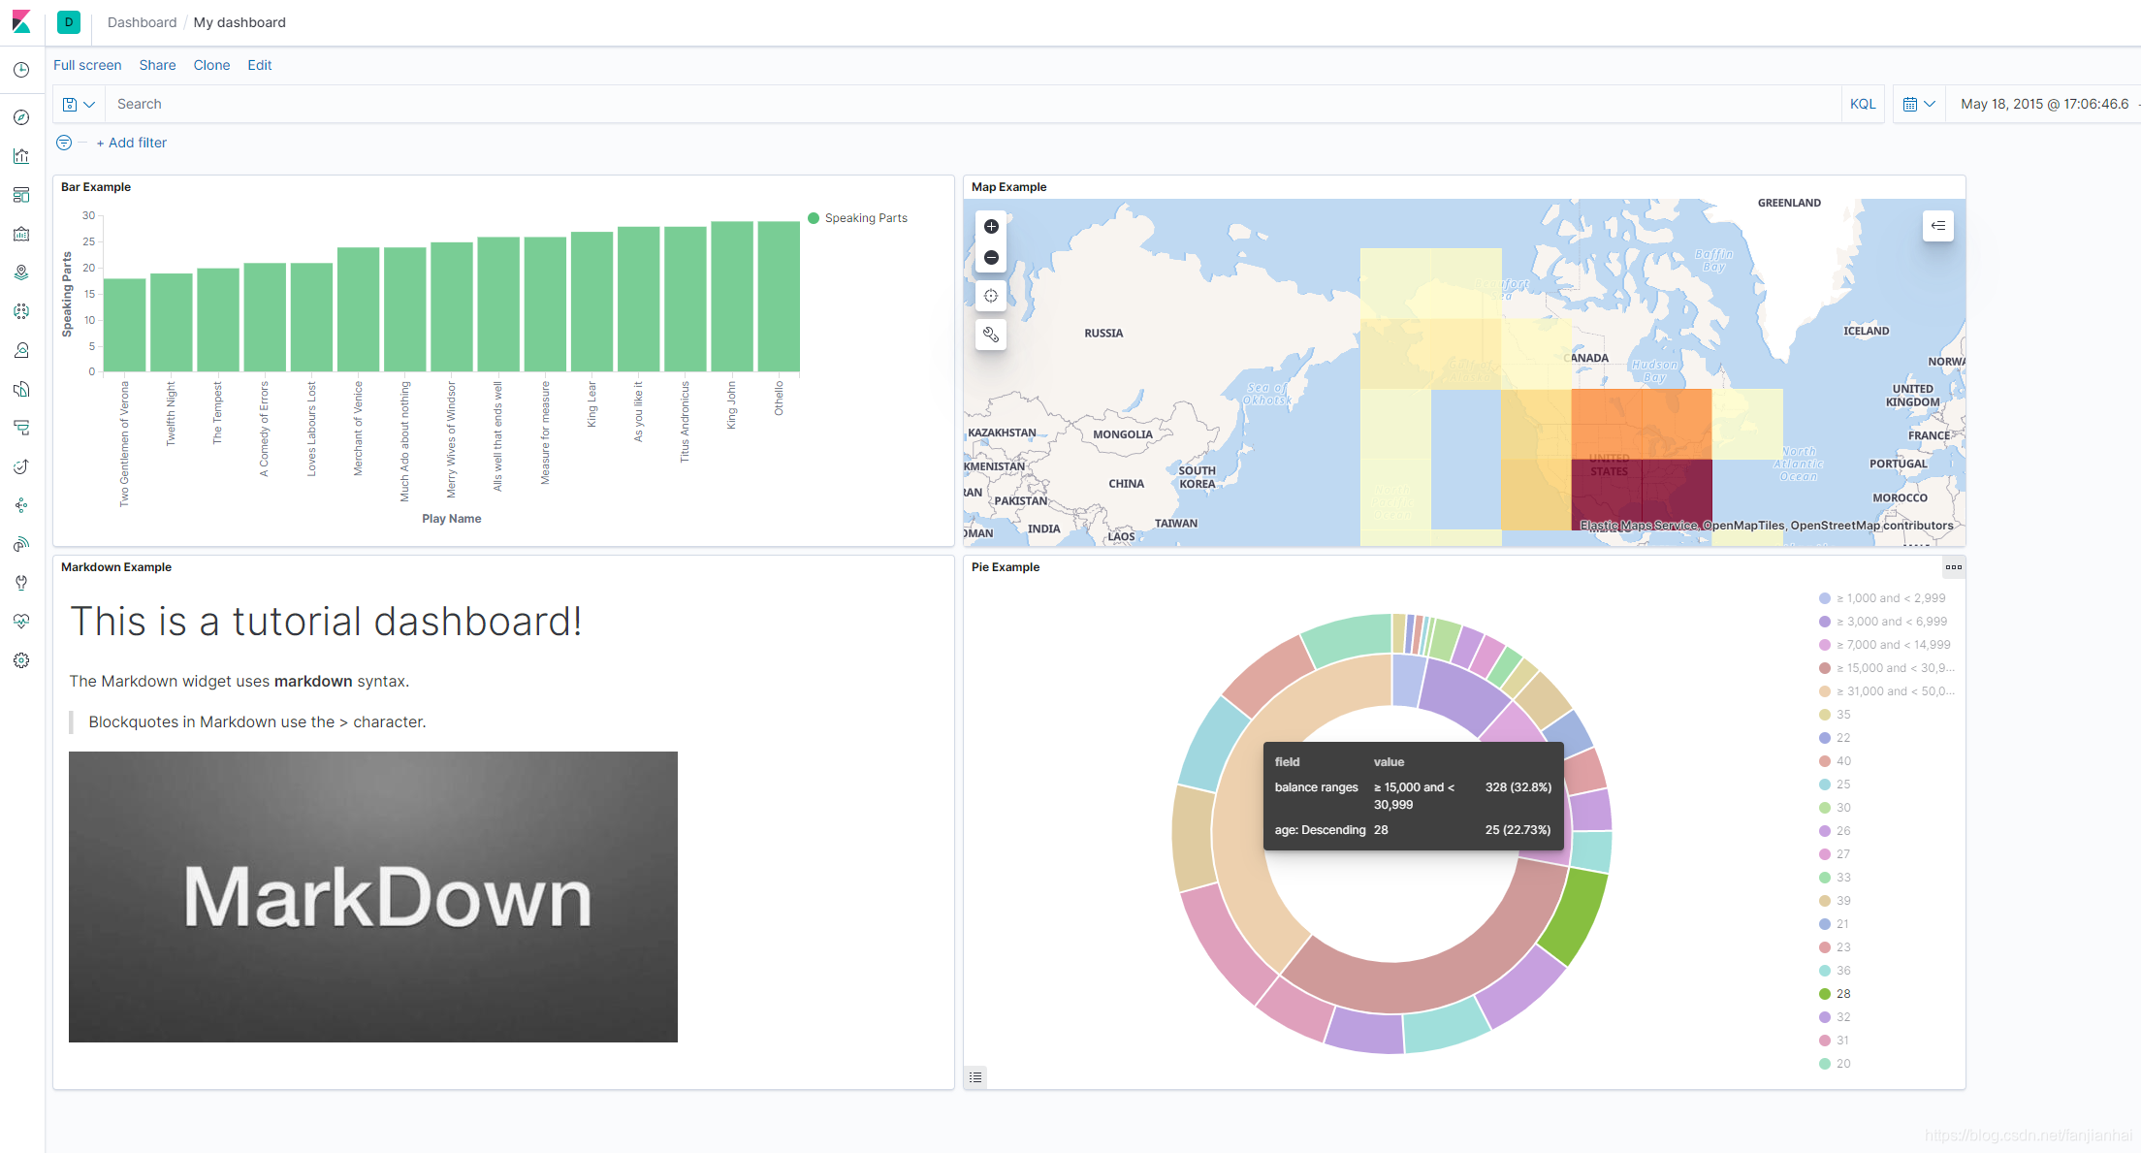Open Discover from the compass icon
Viewport: 2141px width, 1153px height.
[21, 117]
